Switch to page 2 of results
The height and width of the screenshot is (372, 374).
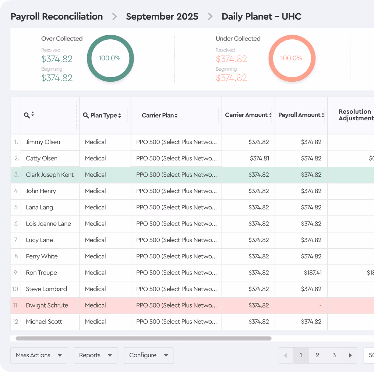317,355
